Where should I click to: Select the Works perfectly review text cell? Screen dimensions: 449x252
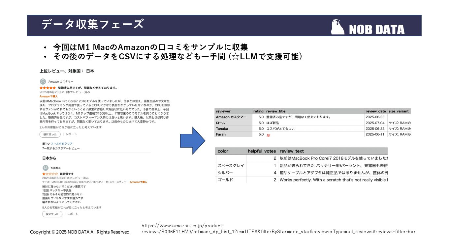[x=333, y=180]
